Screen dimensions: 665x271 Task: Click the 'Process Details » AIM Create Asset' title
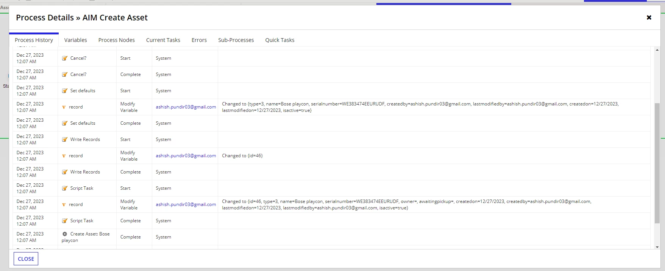pos(82,18)
